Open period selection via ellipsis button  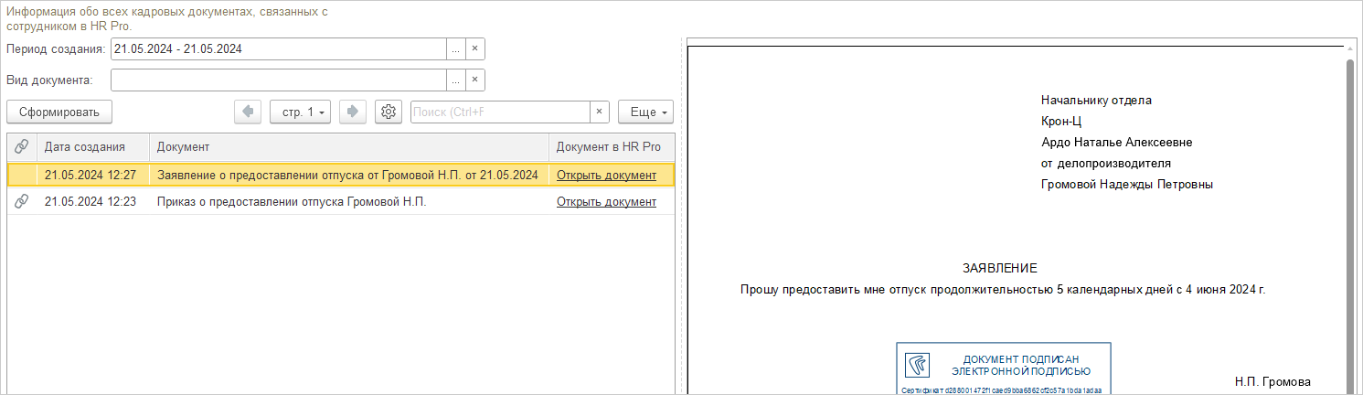point(455,48)
